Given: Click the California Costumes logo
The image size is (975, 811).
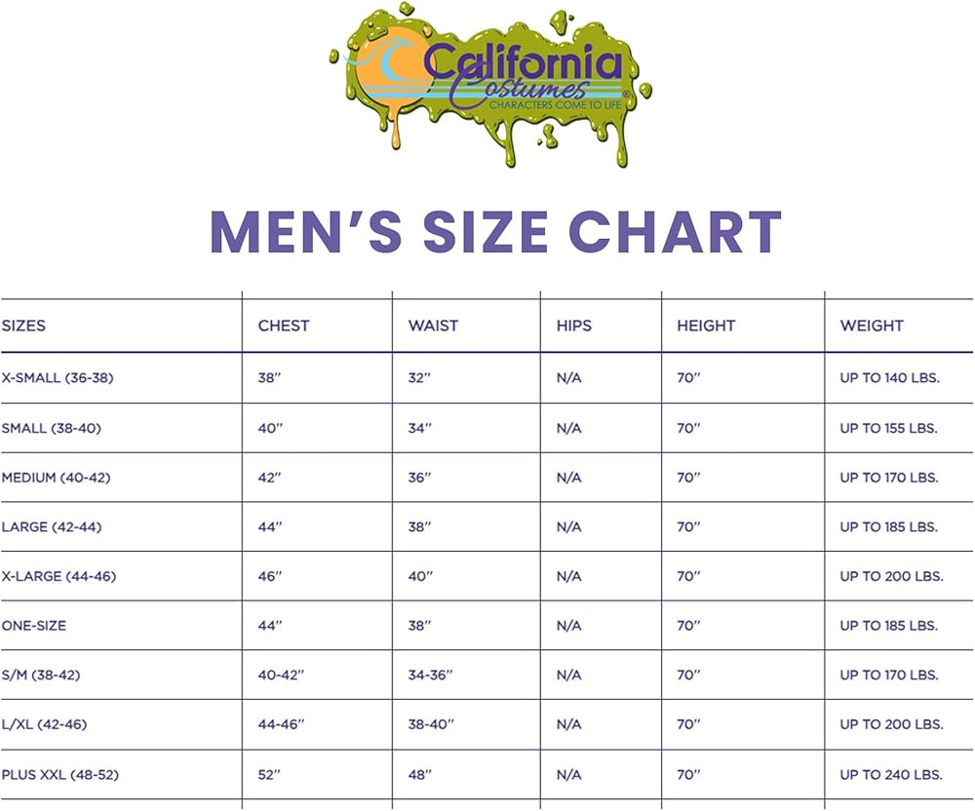Looking at the screenshot, I should pos(491,85).
